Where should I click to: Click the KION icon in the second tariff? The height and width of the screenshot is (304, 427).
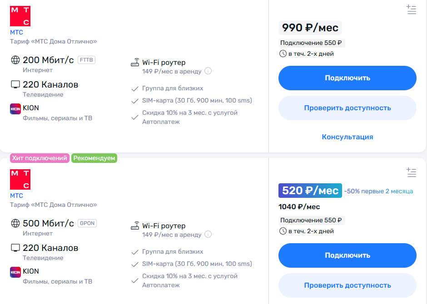(15, 272)
